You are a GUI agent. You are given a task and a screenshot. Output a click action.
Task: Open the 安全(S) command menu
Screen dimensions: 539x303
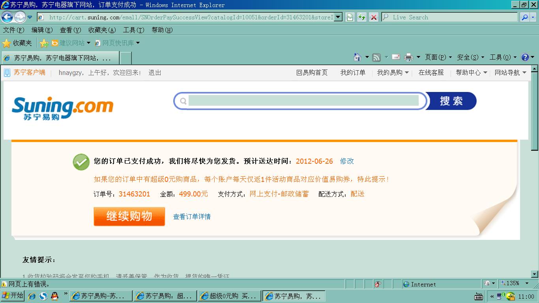[470, 57]
